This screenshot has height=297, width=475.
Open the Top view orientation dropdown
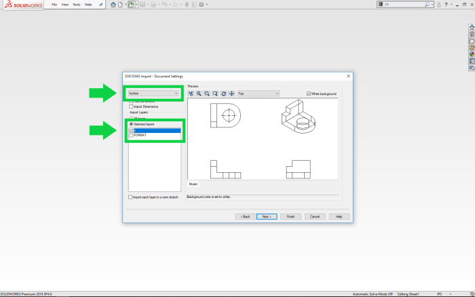258,94
